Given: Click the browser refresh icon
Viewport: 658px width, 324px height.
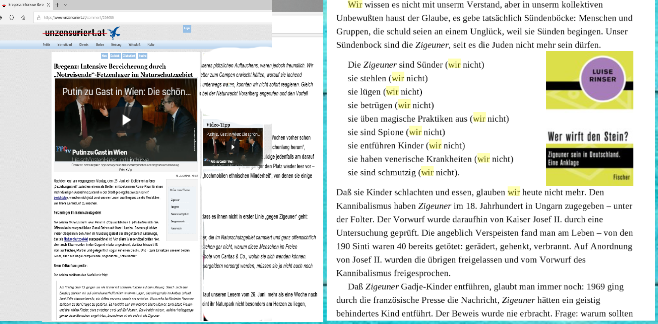Looking at the screenshot, I should click(12, 18).
